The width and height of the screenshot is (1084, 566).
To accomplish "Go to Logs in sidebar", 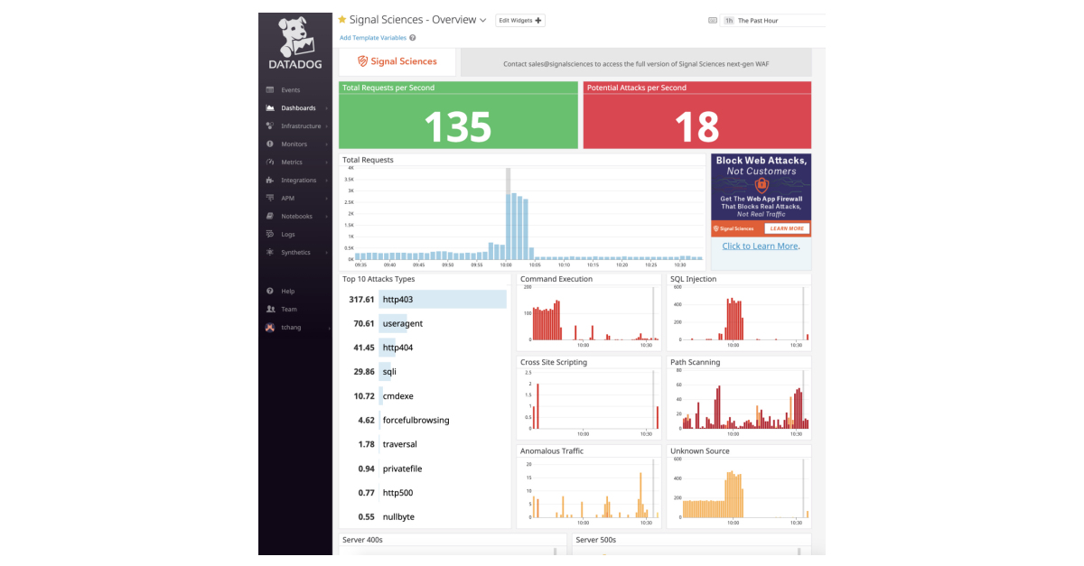I will click(x=288, y=235).
